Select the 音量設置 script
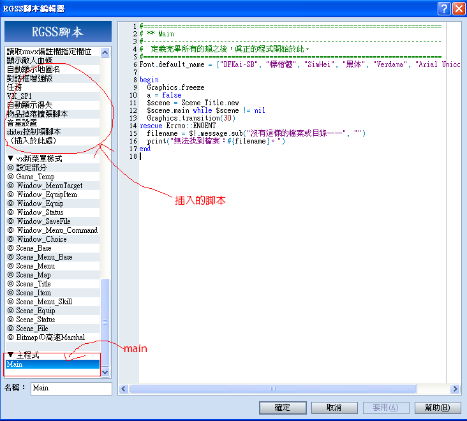Image resolution: width=467 pixels, height=421 pixels. click(x=53, y=123)
